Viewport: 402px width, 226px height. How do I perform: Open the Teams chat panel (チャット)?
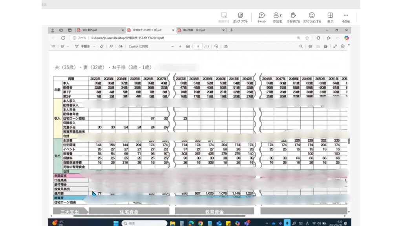coord(261,17)
